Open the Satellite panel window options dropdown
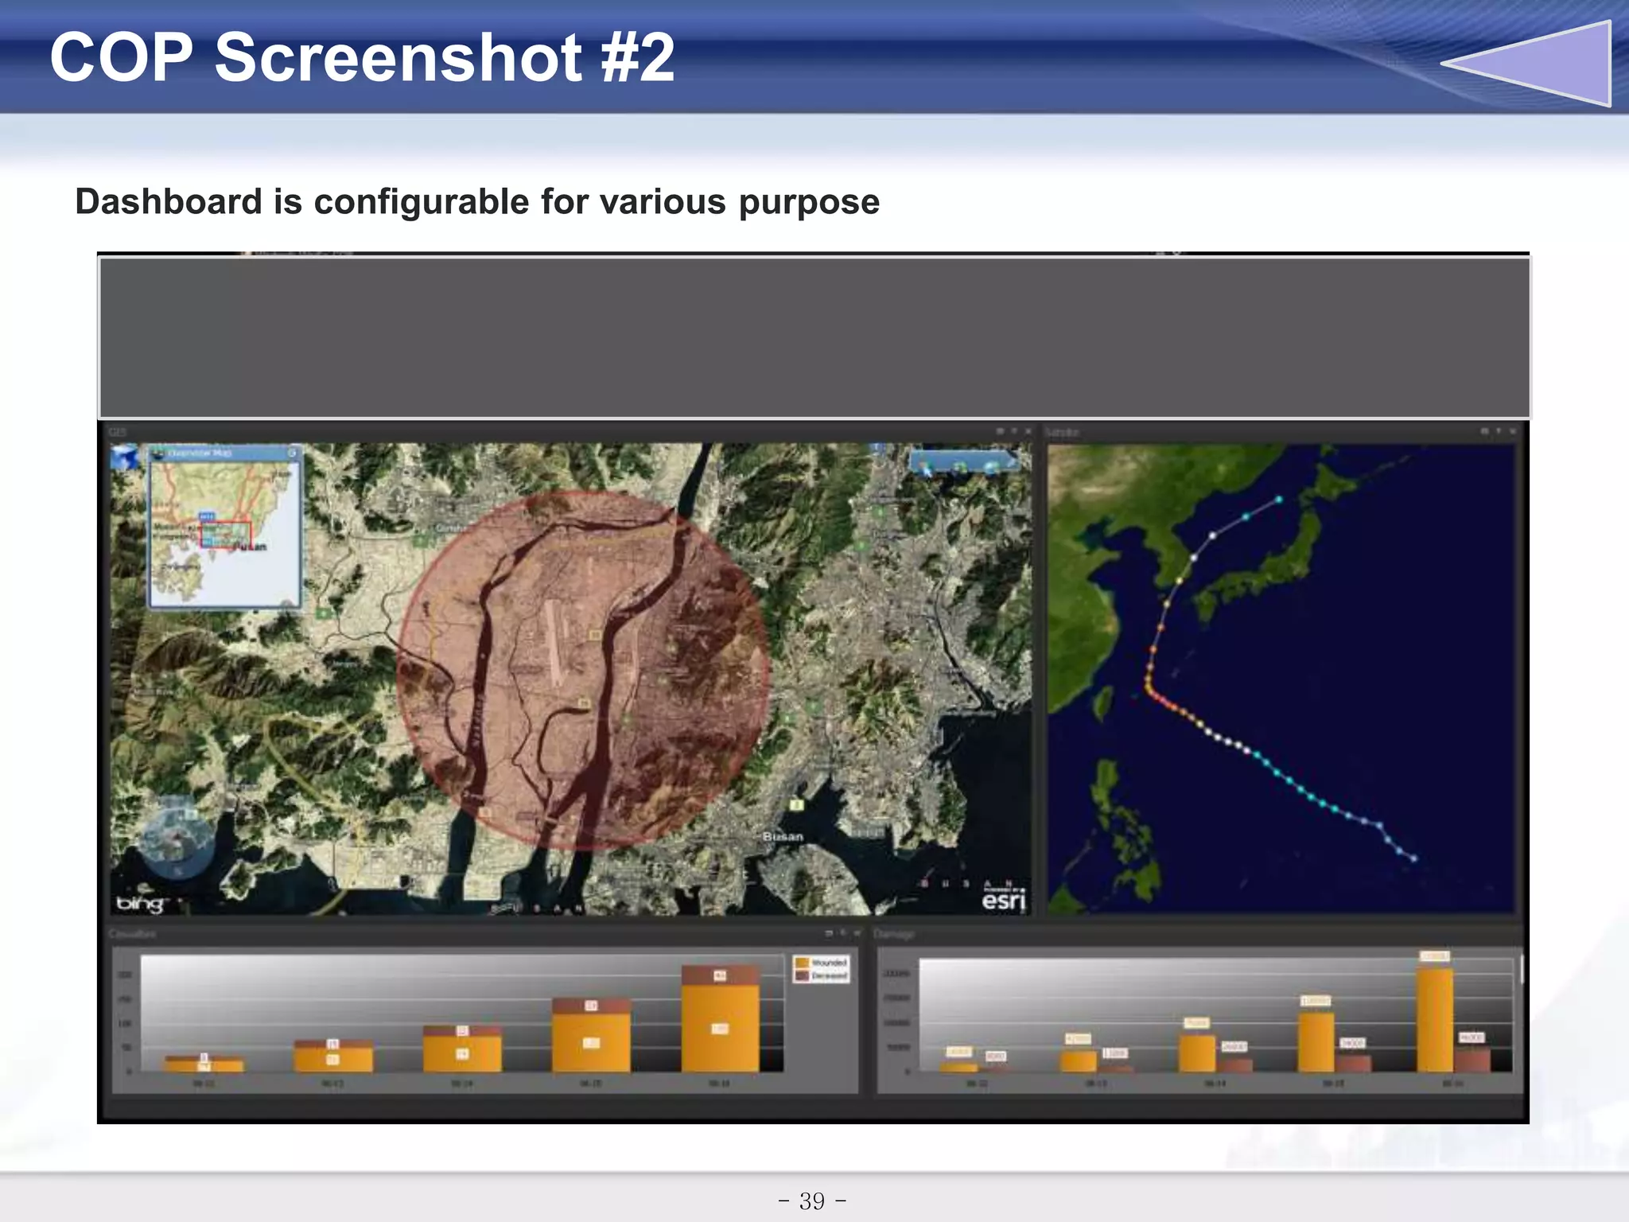The width and height of the screenshot is (1629, 1222). click(1483, 431)
